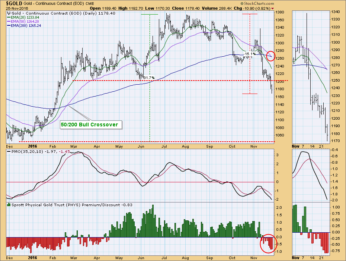The image size is (346, 261).
Task: Click the 1.00 label on zoomed premium axis
Action: [336, 207]
